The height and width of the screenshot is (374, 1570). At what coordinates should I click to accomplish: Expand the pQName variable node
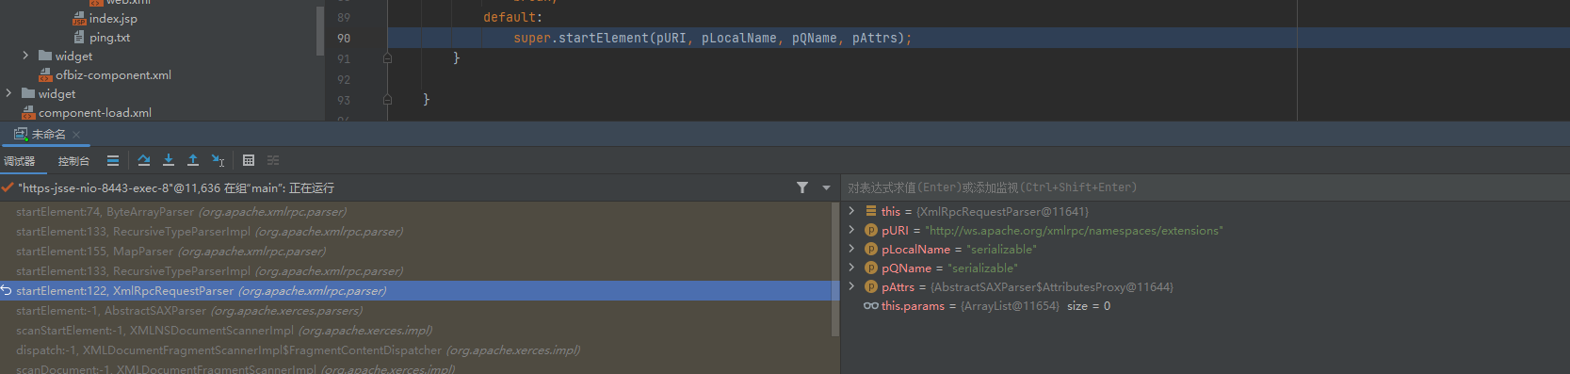pyautogui.click(x=851, y=268)
